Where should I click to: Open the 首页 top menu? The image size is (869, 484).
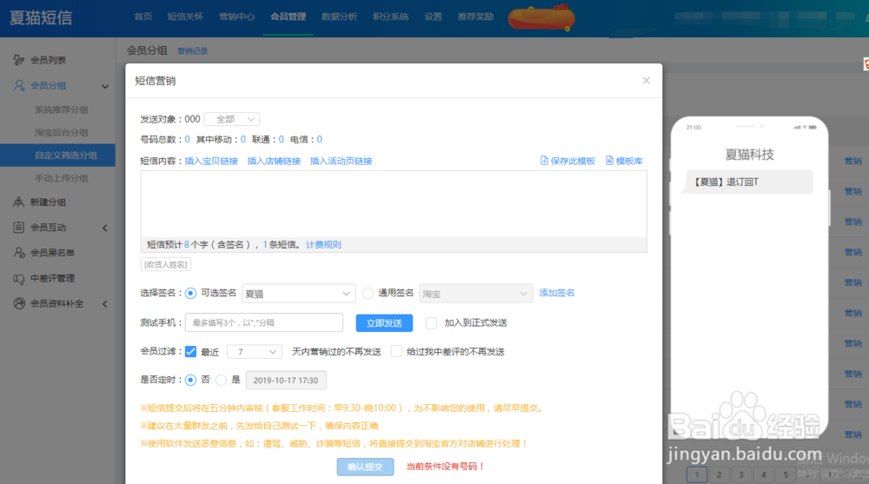point(143,17)
